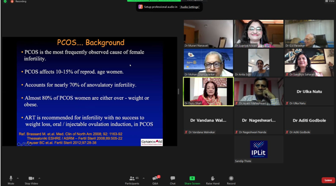The image size is (336, 186).
Task: Open the Chat bubble icon
Action: [x=173, y=178]
